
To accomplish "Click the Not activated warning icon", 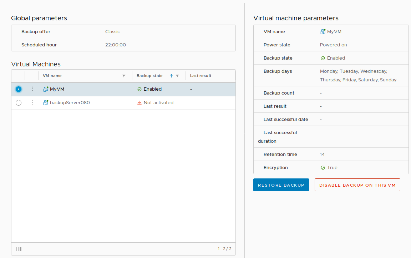I will [139, 102].
